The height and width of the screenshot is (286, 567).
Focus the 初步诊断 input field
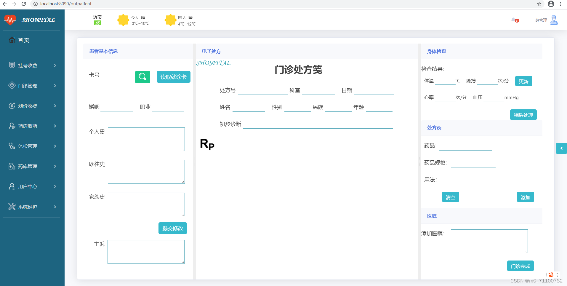click(318, 124)
